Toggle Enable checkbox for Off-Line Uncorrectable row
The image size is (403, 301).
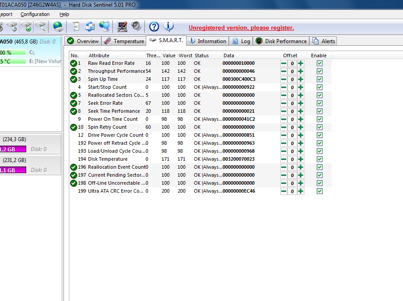(319, 183)
